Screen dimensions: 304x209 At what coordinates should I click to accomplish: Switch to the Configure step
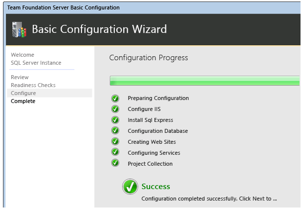23,93
